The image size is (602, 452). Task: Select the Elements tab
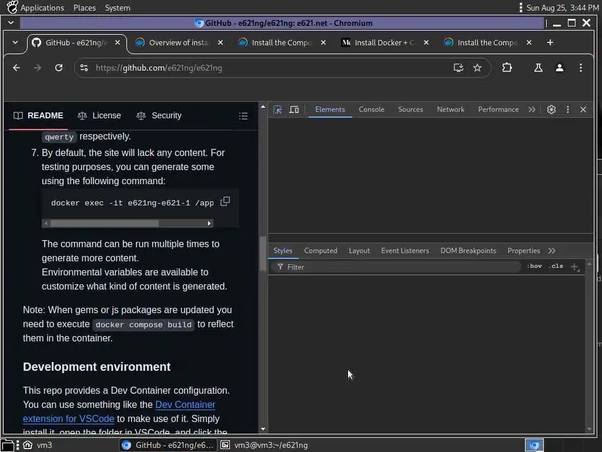click(330, 109)
